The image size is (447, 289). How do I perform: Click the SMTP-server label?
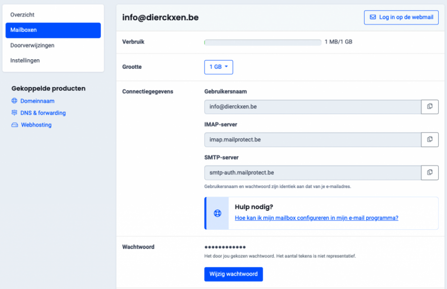[221, 158]
